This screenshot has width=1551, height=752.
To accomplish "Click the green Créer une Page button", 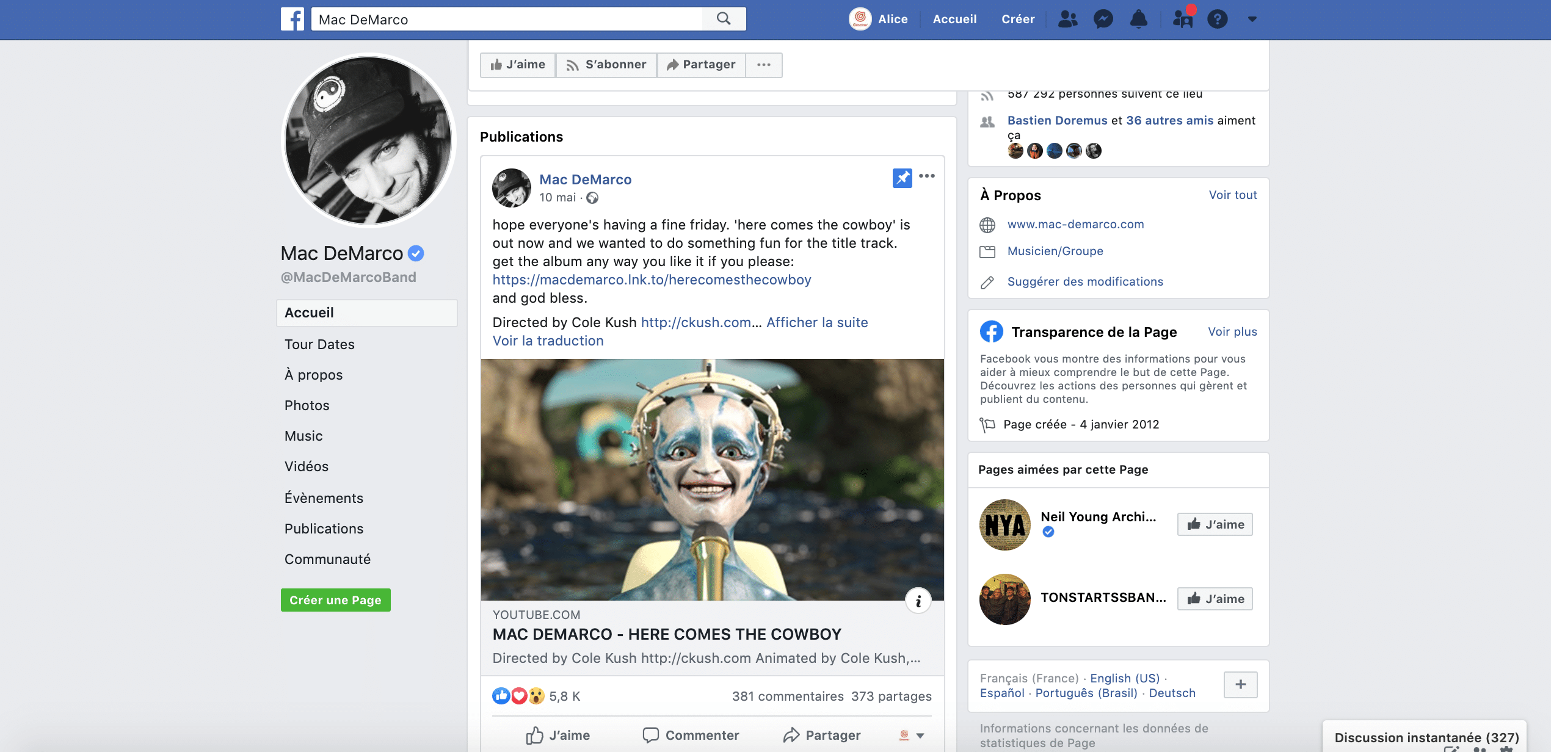I will click(335, 600).
